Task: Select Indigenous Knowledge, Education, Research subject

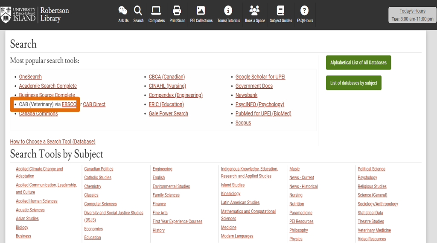Action: (249, 173)
